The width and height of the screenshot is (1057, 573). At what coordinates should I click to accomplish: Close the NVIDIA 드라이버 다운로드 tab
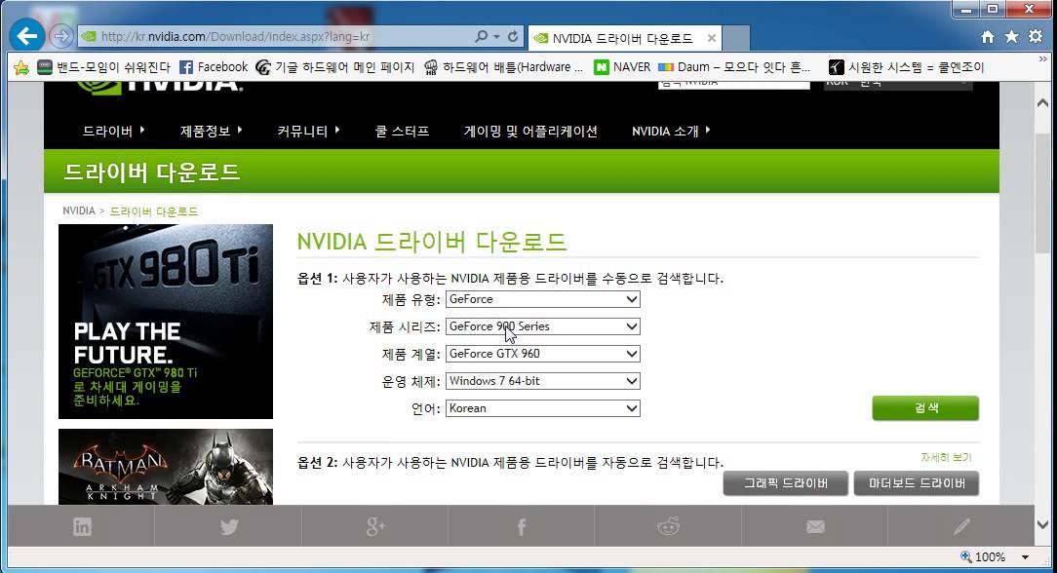coord(711,38)
